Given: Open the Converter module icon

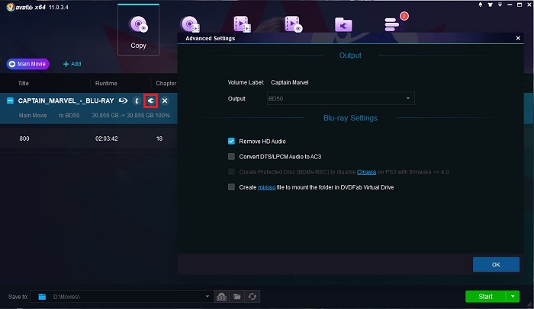Looking at the screenshot, I should (x=242, y=24).
